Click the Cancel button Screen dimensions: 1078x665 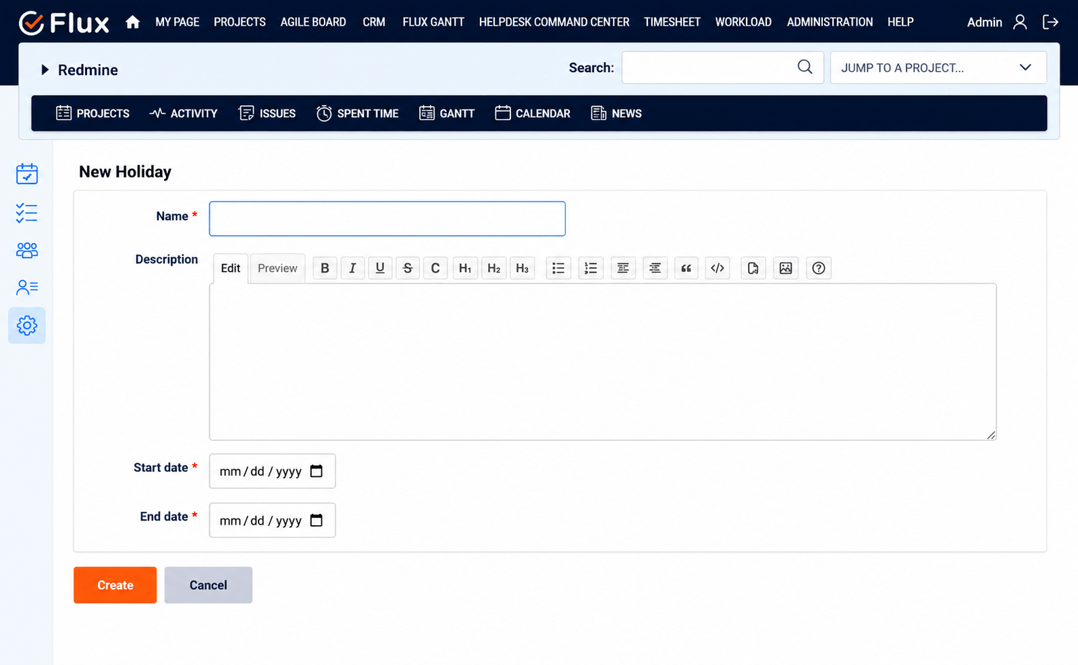(209, 585)
